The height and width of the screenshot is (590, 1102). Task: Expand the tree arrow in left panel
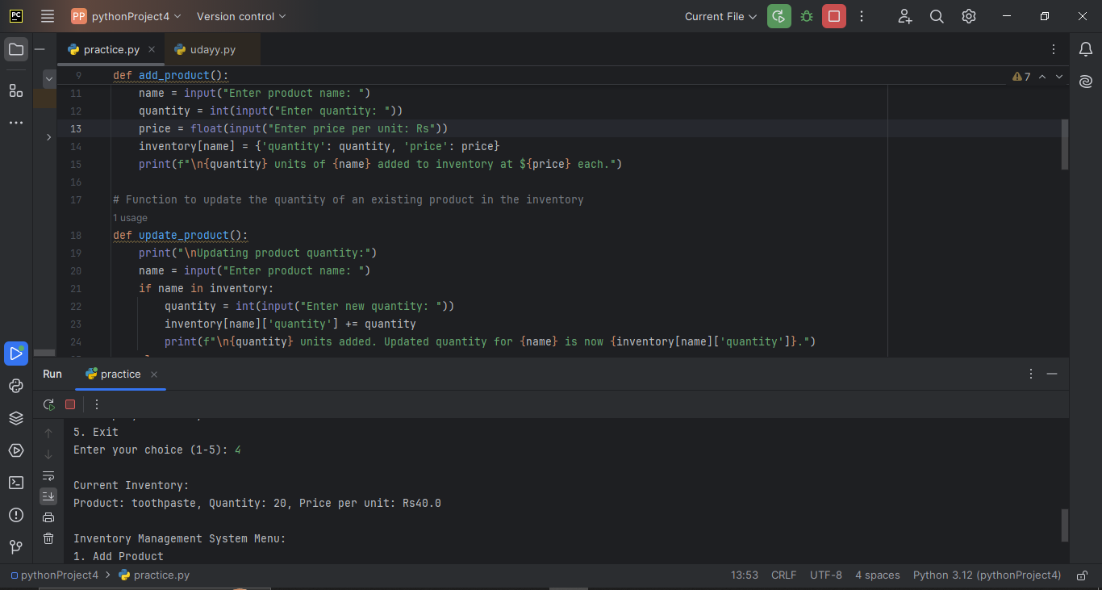(49, 137)
